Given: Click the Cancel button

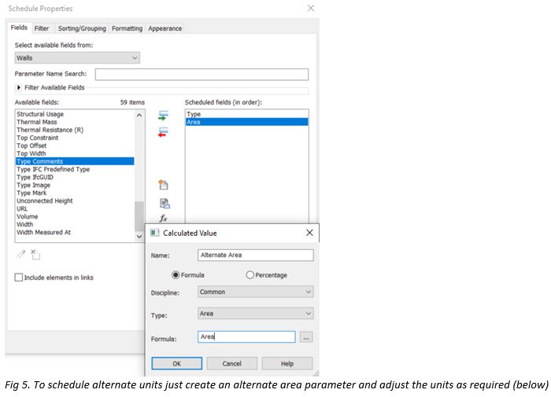Looking at the screenshot, I should [232, 364].
